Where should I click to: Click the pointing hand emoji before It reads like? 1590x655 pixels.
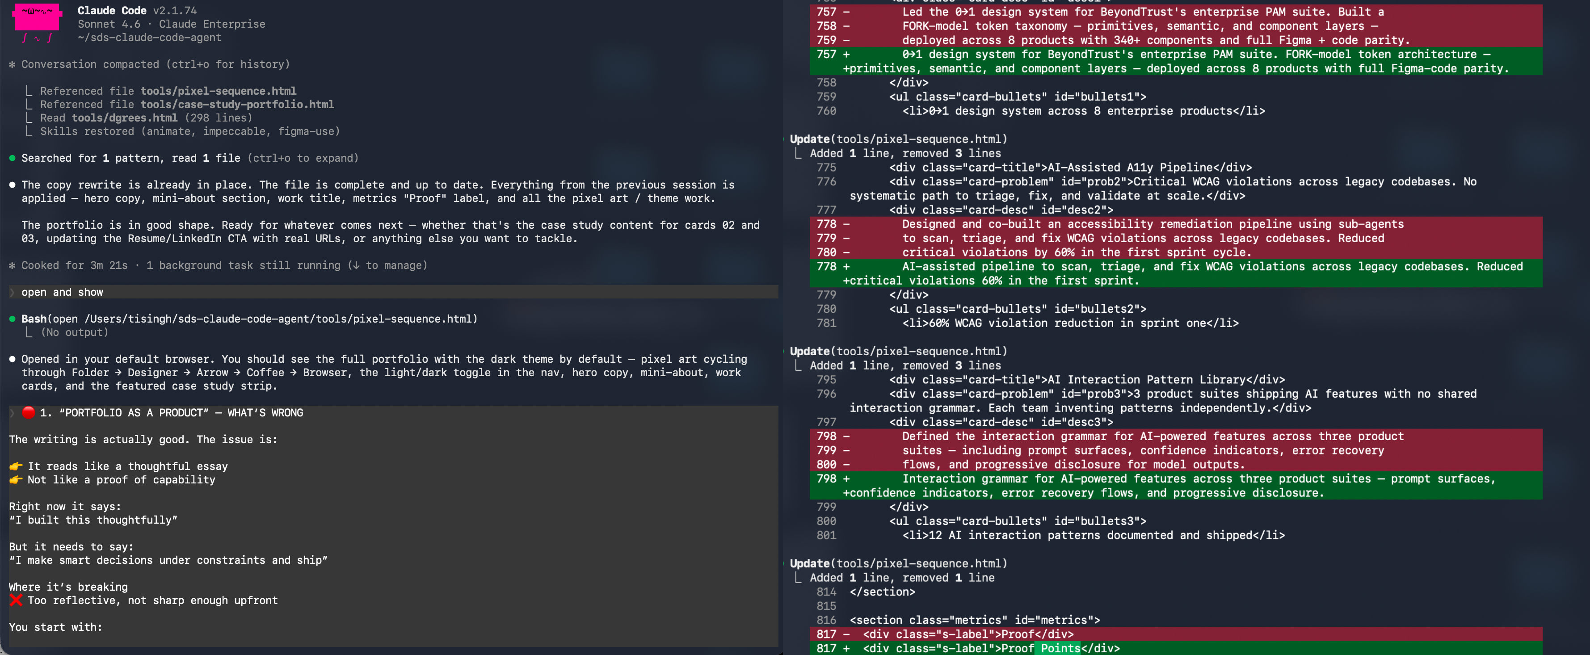coord(16,466)
